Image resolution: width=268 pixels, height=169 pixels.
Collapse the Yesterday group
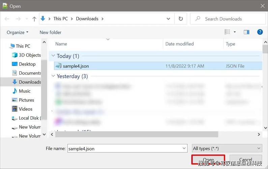53,76
